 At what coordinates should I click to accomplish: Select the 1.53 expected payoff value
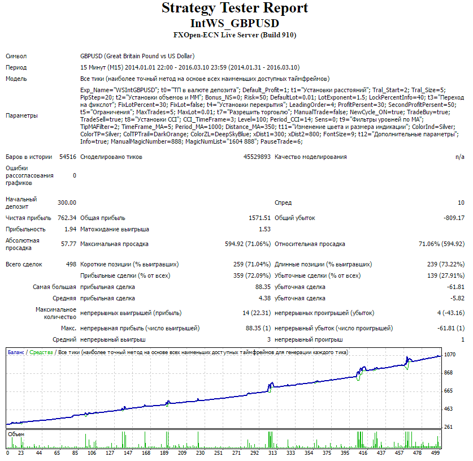pos(264,230)
